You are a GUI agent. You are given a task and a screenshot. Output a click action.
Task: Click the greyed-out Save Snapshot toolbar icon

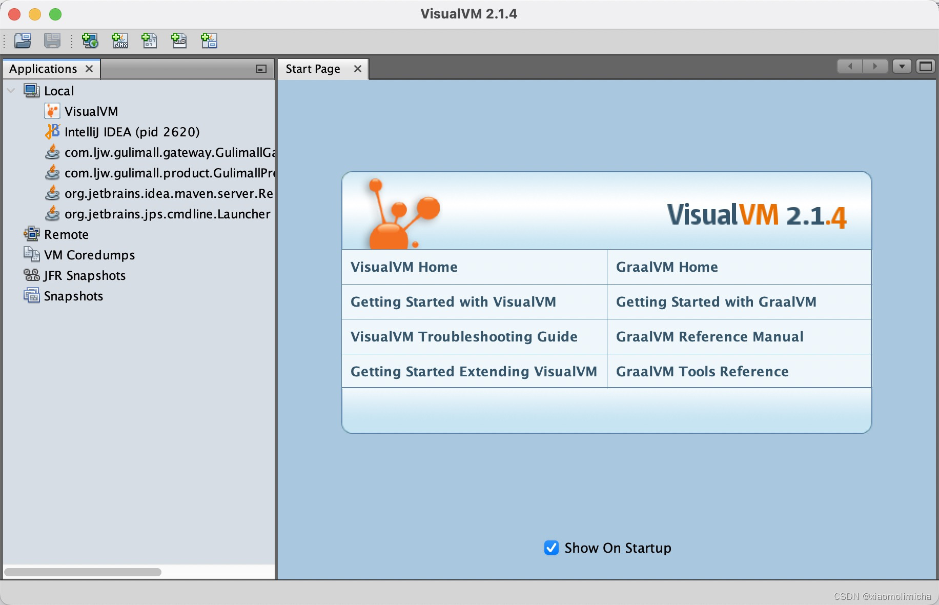(x=52, y=41)
